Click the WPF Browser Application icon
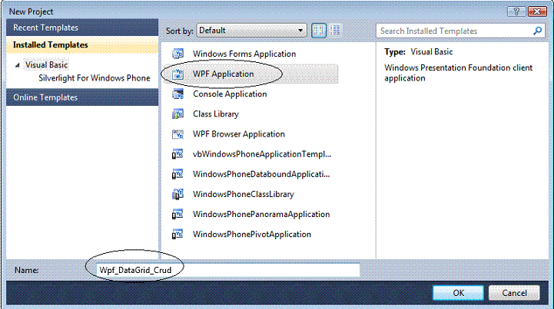This screenshot has height=309, width=554. (178, 134)
